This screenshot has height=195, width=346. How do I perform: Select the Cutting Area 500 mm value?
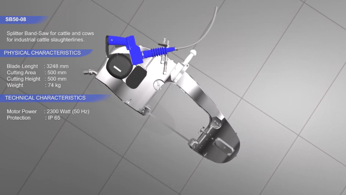pyautogui.click(x=57, y=73)
